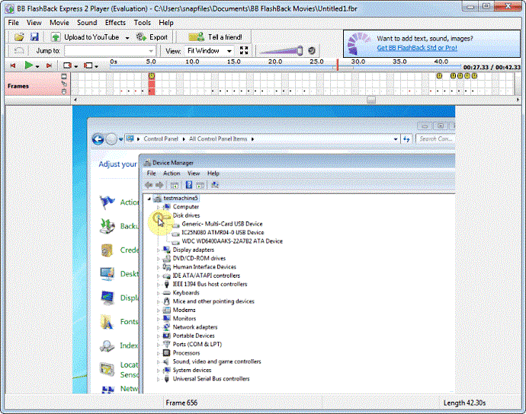Open the Fit Window view dropdown
This screenshot has height=414, width=526.
coord(210,50)
